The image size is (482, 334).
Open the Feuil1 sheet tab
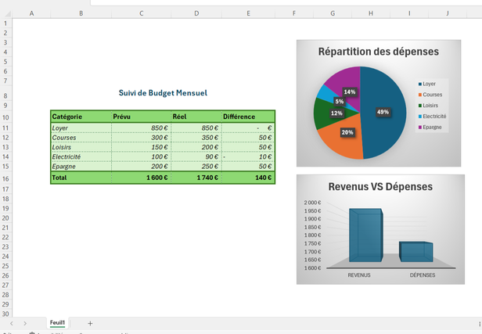(x=57, y=323)
